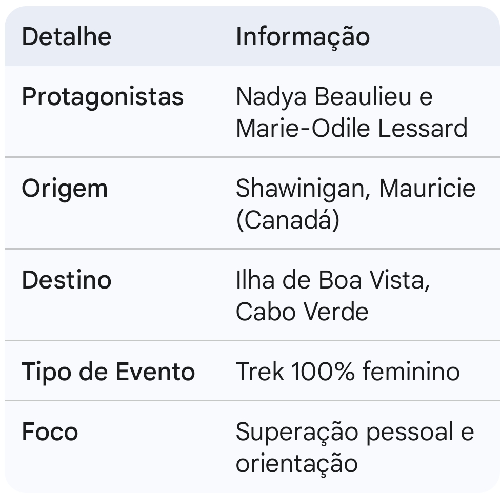Click the text "(Canadá)"

pos(287,220)
